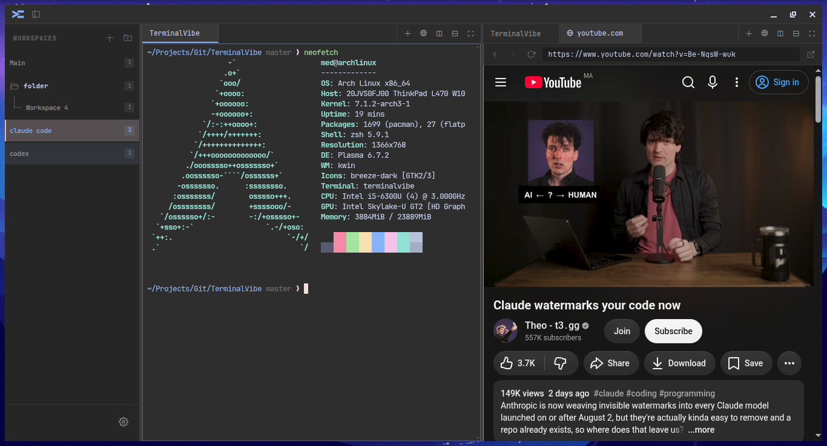Viewport: 827px width, 446px height.
Task: Click the browser pane vertical scrollbar
Action: [x=818, y=100]
